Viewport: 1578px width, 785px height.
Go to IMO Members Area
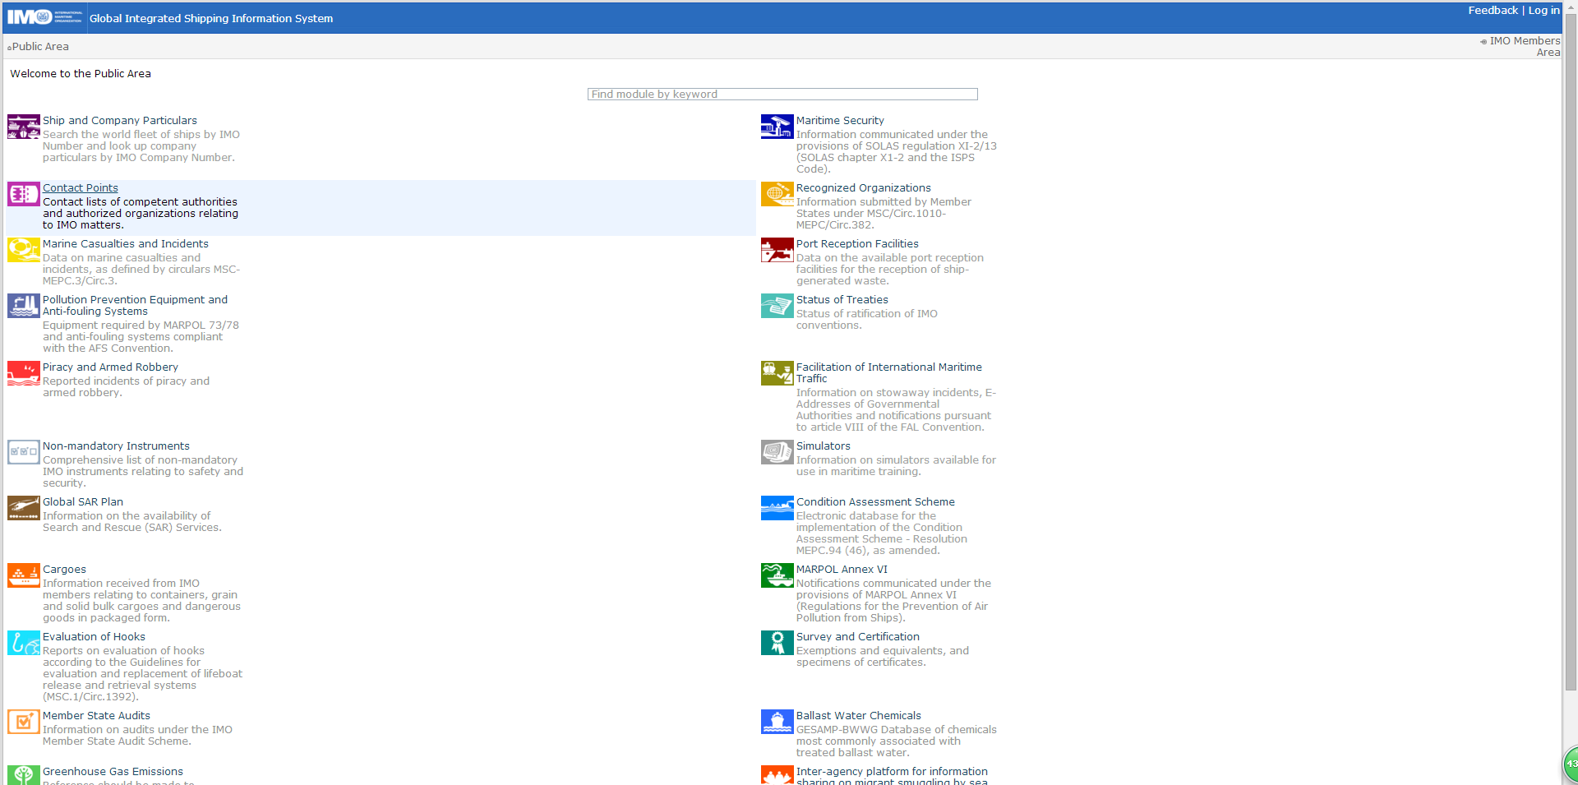[x=1525, y=46]
